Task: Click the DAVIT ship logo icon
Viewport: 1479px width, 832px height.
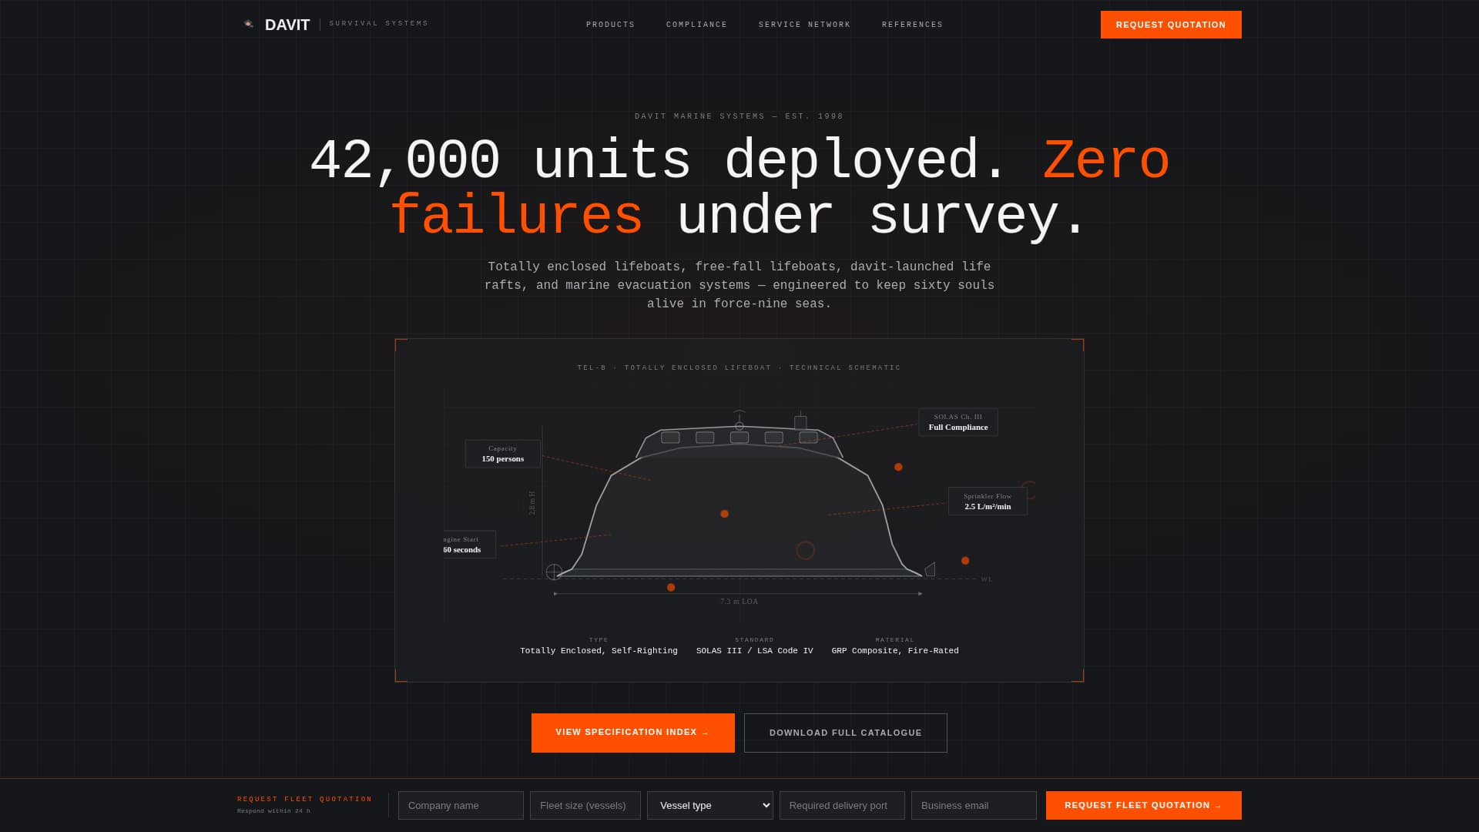Action: coord(249,24)
